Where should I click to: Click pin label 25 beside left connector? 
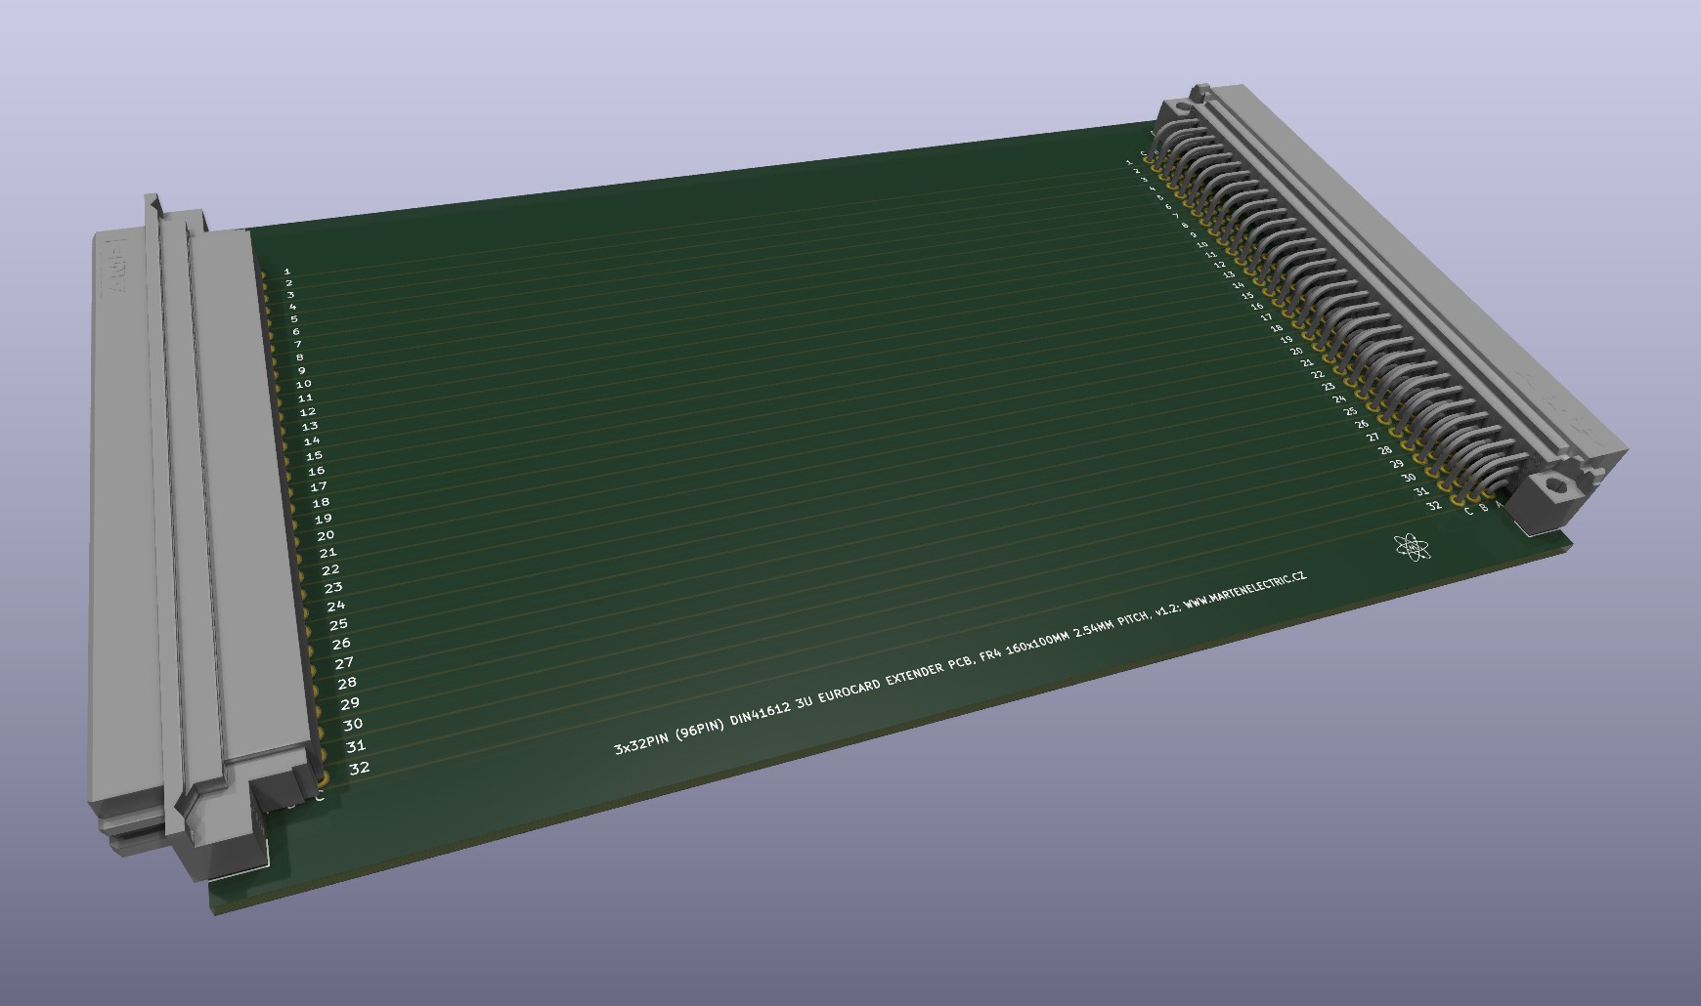point(338,624)
